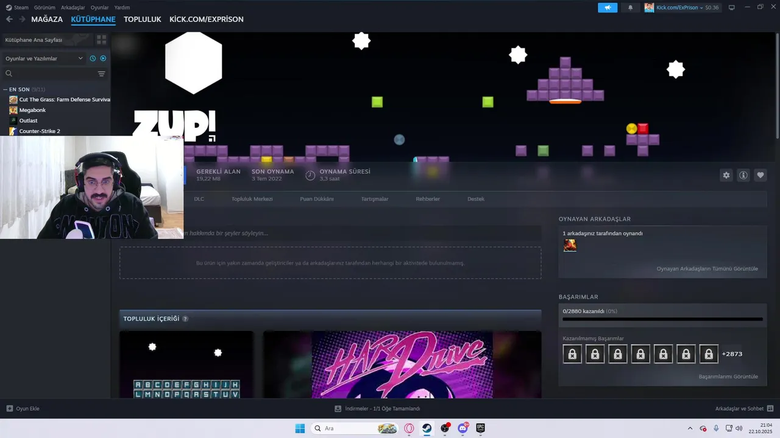Screen dimensions: 780x438
Task: Click Kütüphane Ana Sayfası button
Action: click(x=48, y=40)
